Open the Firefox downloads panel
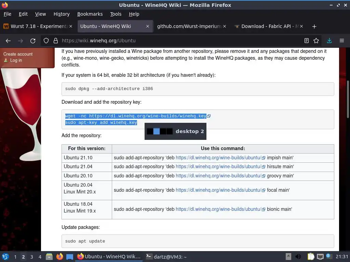This screenshot has height=262, width=350. [x=329, y=41]
